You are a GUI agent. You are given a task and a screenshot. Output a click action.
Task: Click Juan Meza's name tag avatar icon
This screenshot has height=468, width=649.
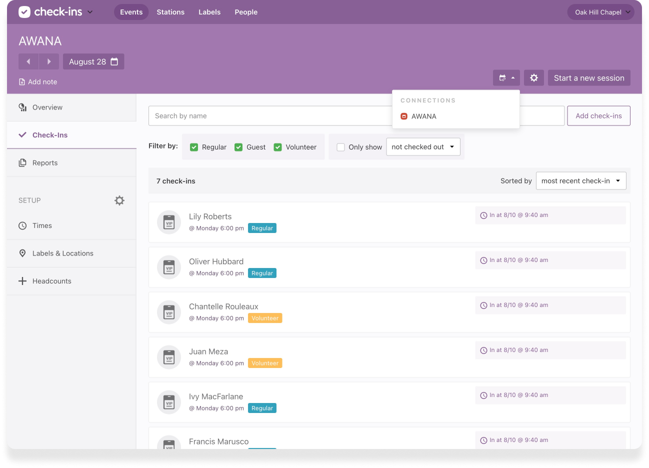coord(169,357)
